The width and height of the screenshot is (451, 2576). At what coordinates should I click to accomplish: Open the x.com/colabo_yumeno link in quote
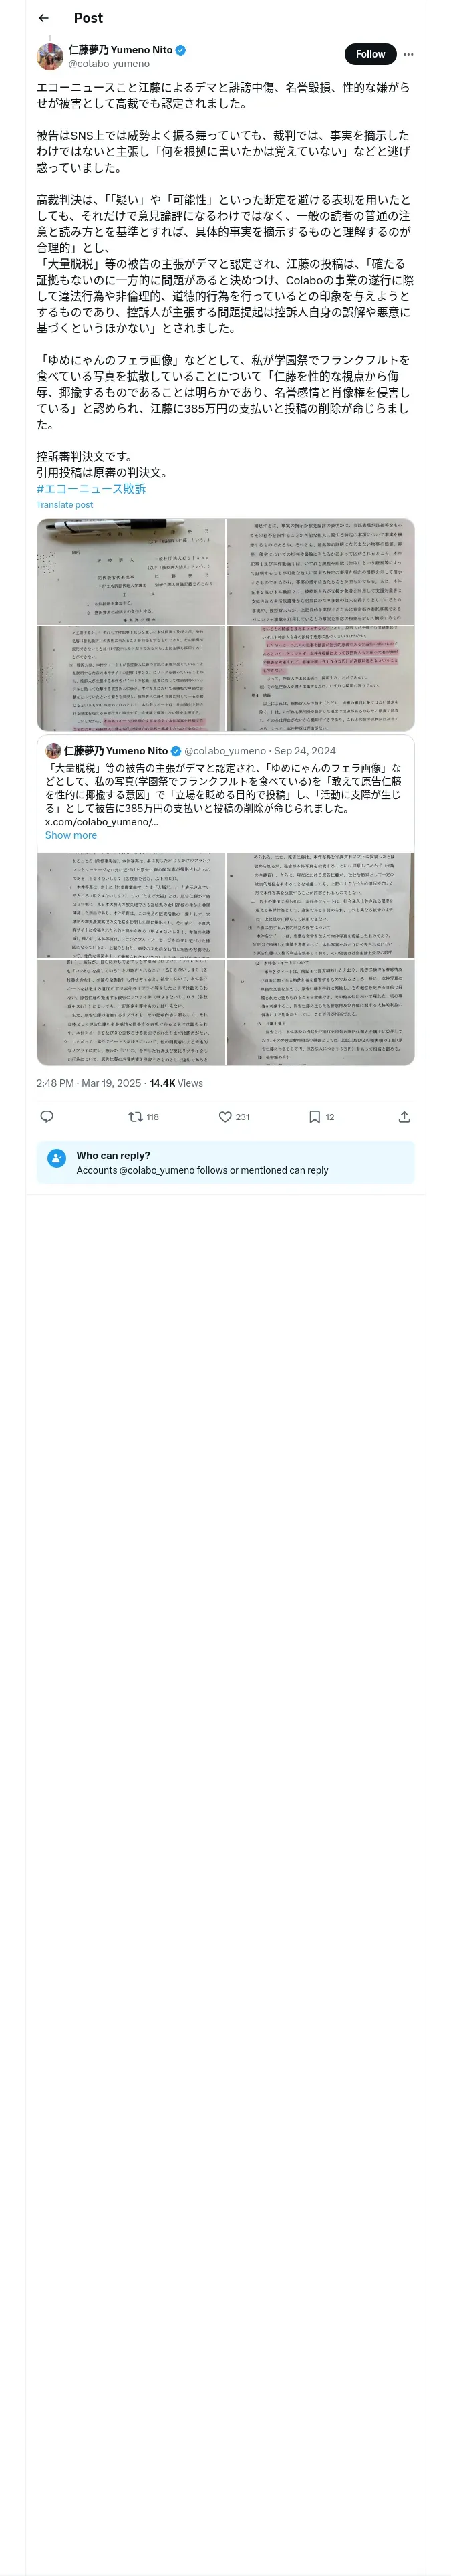(101, 822)
